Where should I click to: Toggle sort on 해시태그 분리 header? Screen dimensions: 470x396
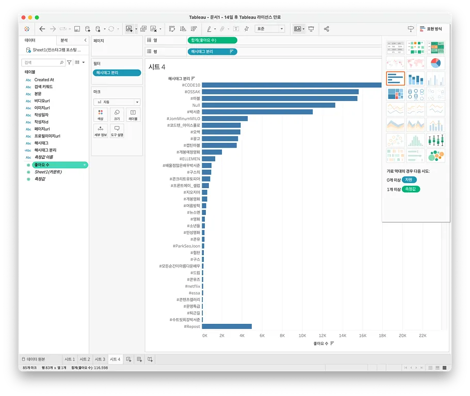[x=193, y=78]
